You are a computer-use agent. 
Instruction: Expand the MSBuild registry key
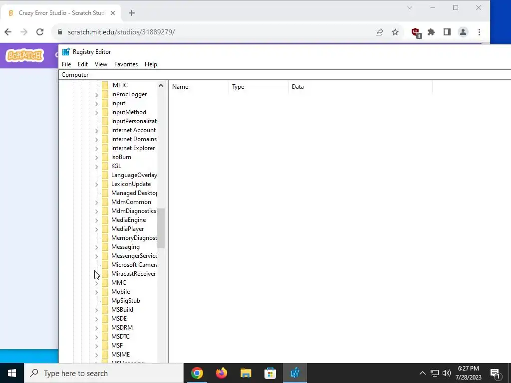pyautogui.click(x=96, y=310)
